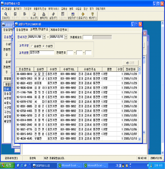Click the Windows 시작 start button
Viewport: 165px width, 169px height.
7,165
